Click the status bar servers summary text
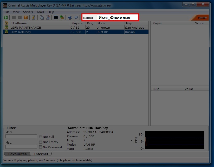Screen dimensions: 214x167 [x=48, y=160]
